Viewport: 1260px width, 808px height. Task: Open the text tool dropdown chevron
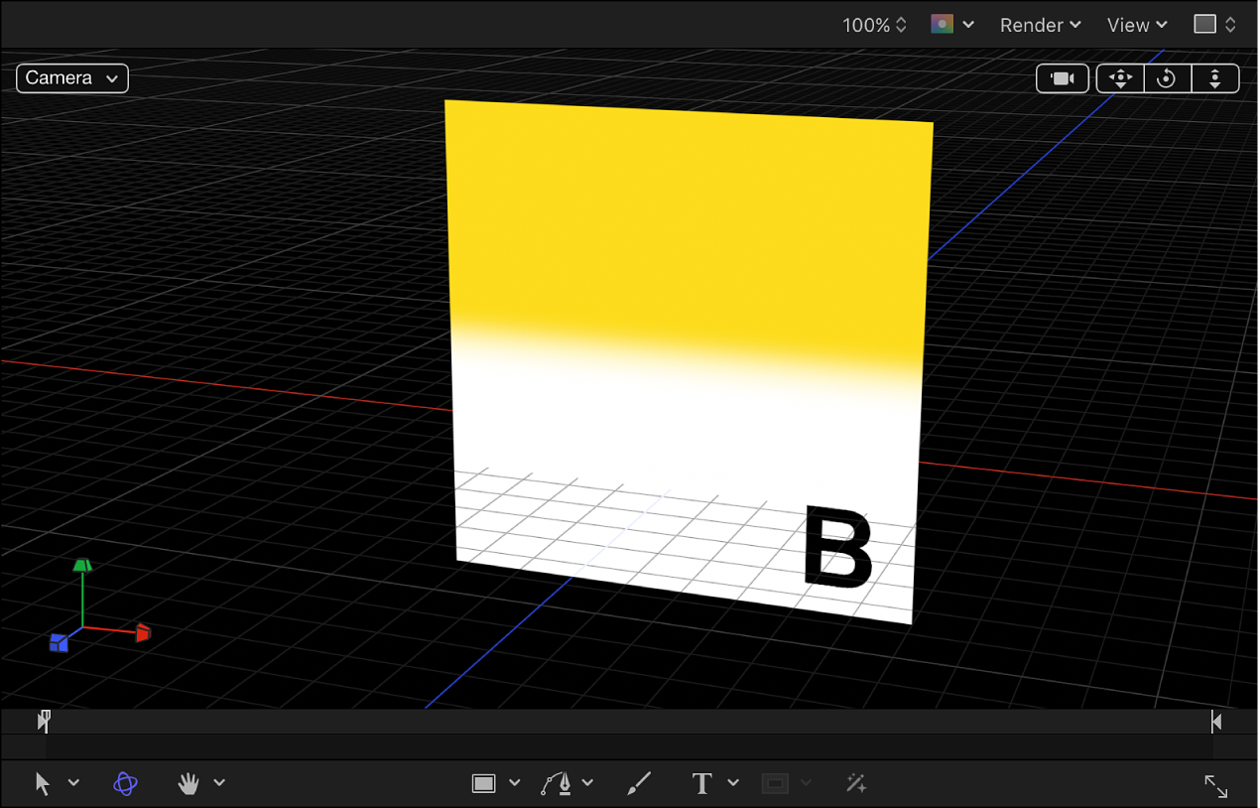coord(733,782)
